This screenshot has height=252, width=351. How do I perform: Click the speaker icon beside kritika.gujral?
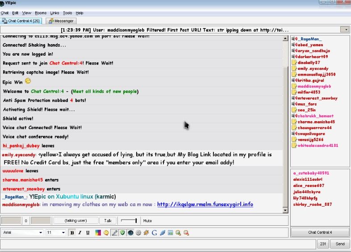point(294,80)
